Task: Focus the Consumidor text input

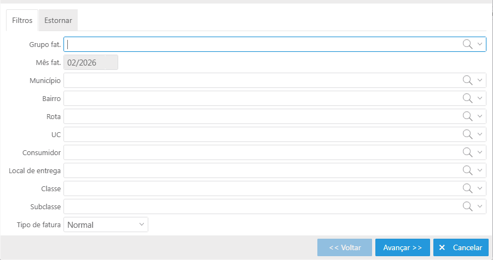Action: (x=262, y=152)
